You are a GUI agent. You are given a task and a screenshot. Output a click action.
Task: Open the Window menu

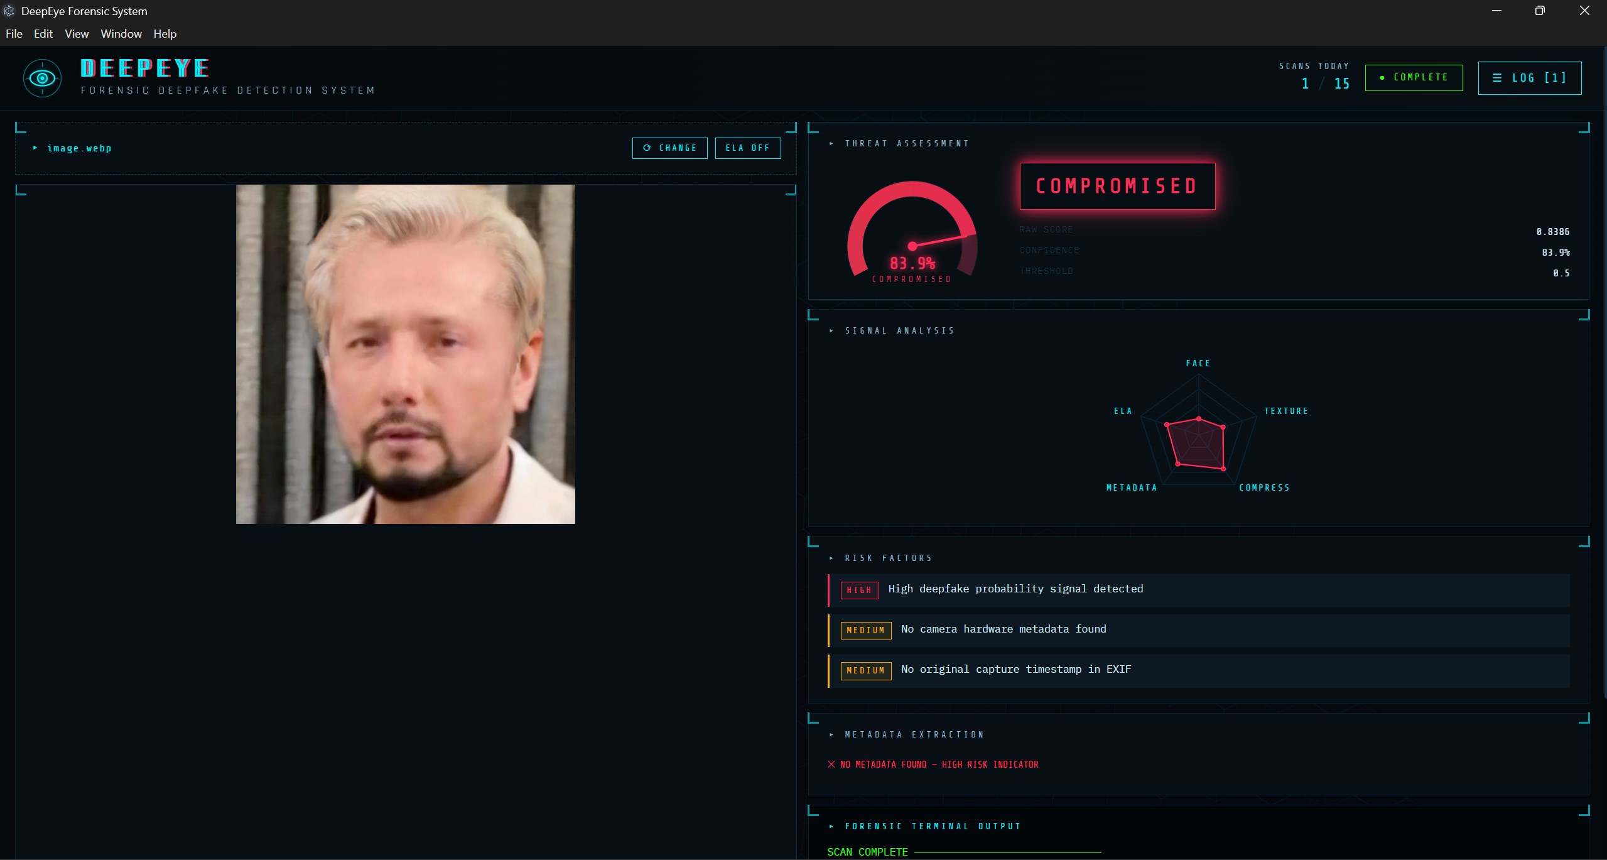point(121,34)
